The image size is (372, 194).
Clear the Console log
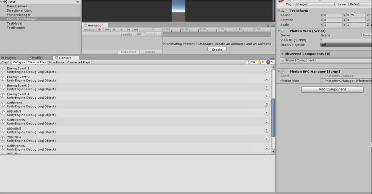[x=5, y=62]
